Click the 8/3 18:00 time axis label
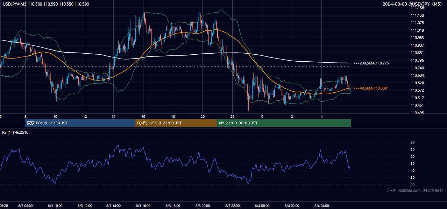This screenshot has width=447, height=209. 173,206
